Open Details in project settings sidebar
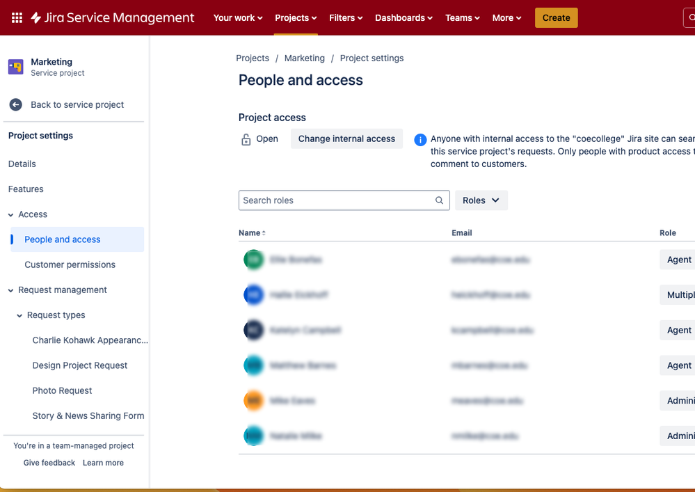 pyautogui.click(x=22, y=164)
